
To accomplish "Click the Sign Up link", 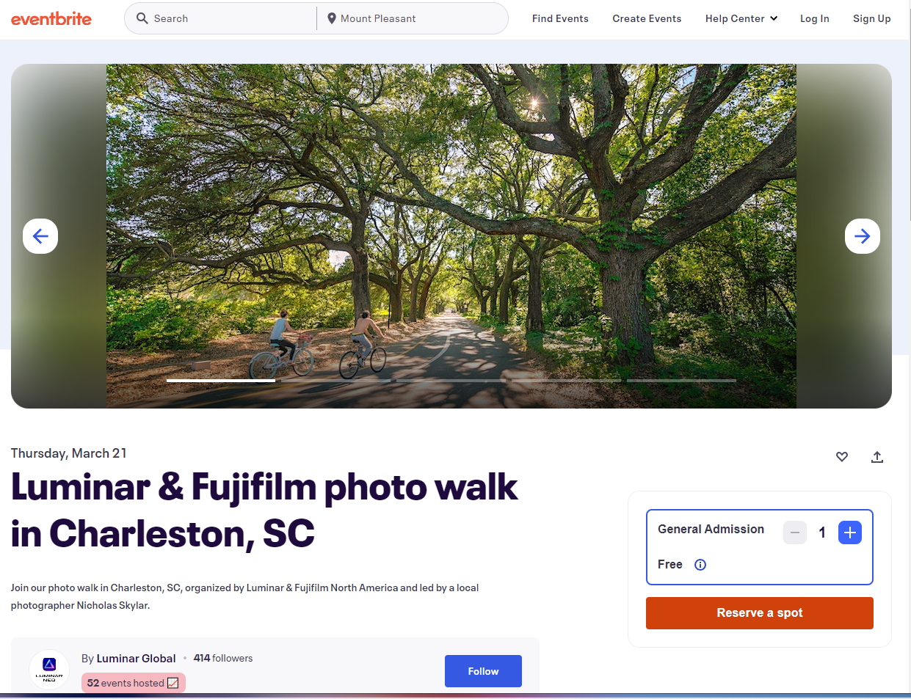I will tap(872, 18).
